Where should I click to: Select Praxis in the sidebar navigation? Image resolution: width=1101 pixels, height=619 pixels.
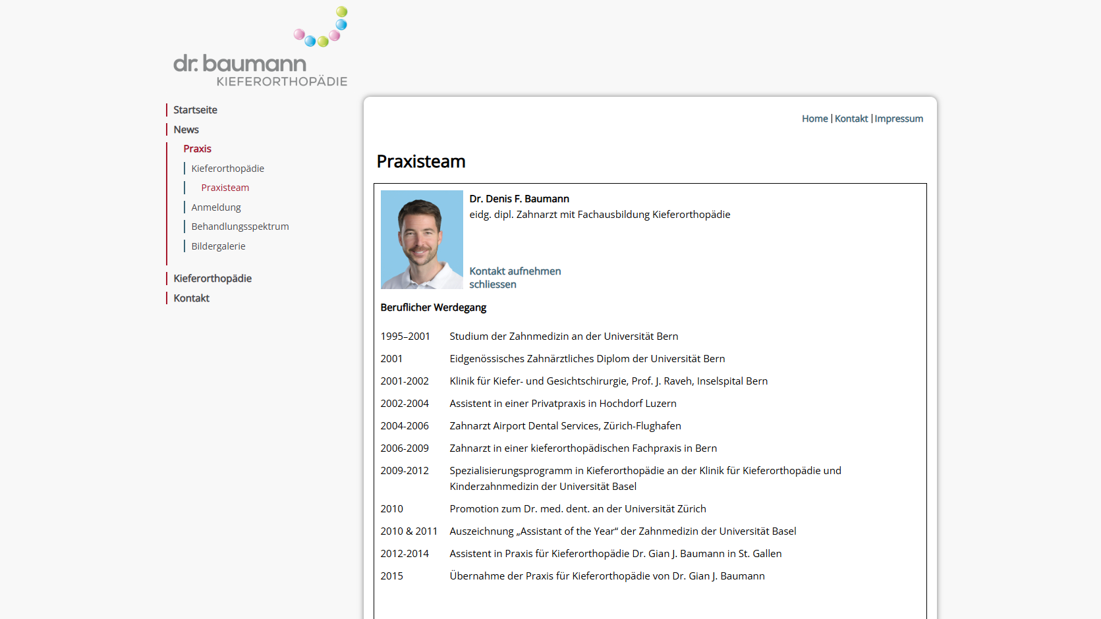(x=197, y=149)
